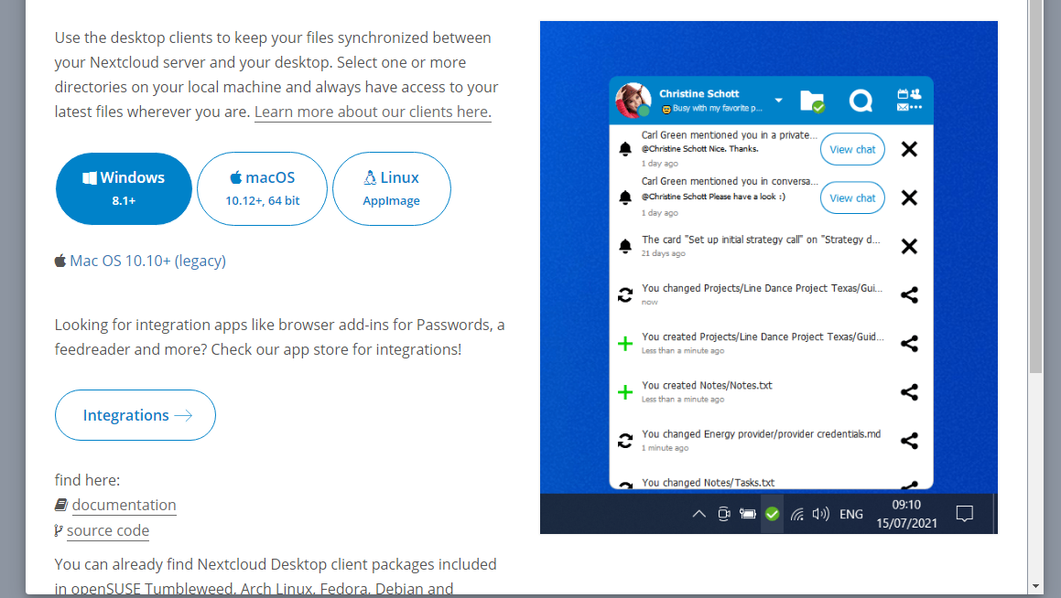Open the local folder icon in the Nextcloud client header
1061x598 pixels.
(x=812, y=101)
